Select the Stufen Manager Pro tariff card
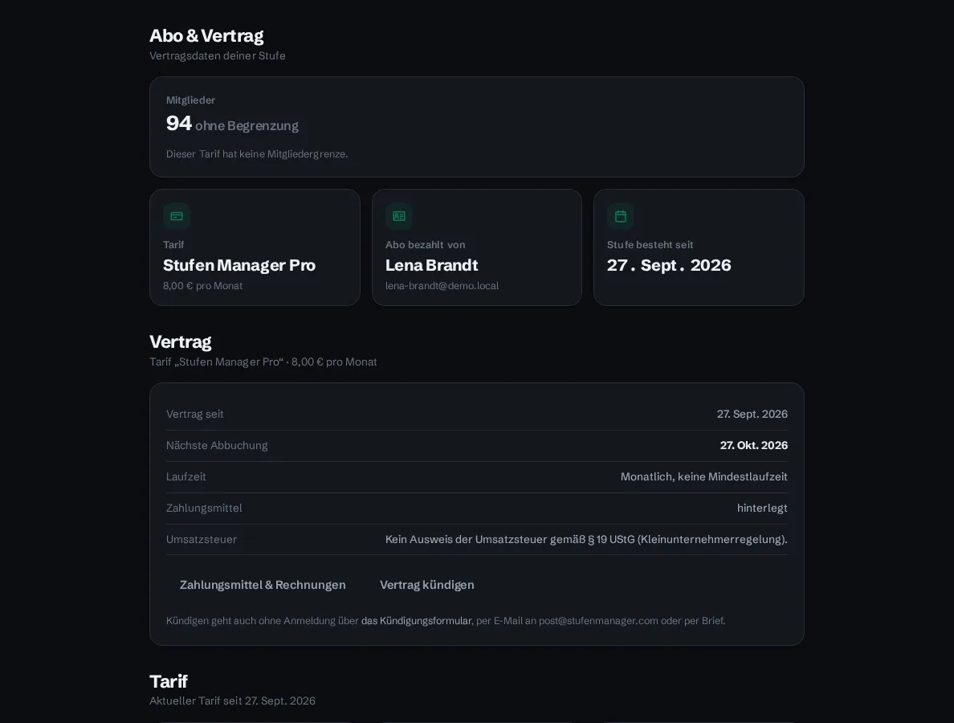This screenshot has height=723, width=954. point(255,247)
